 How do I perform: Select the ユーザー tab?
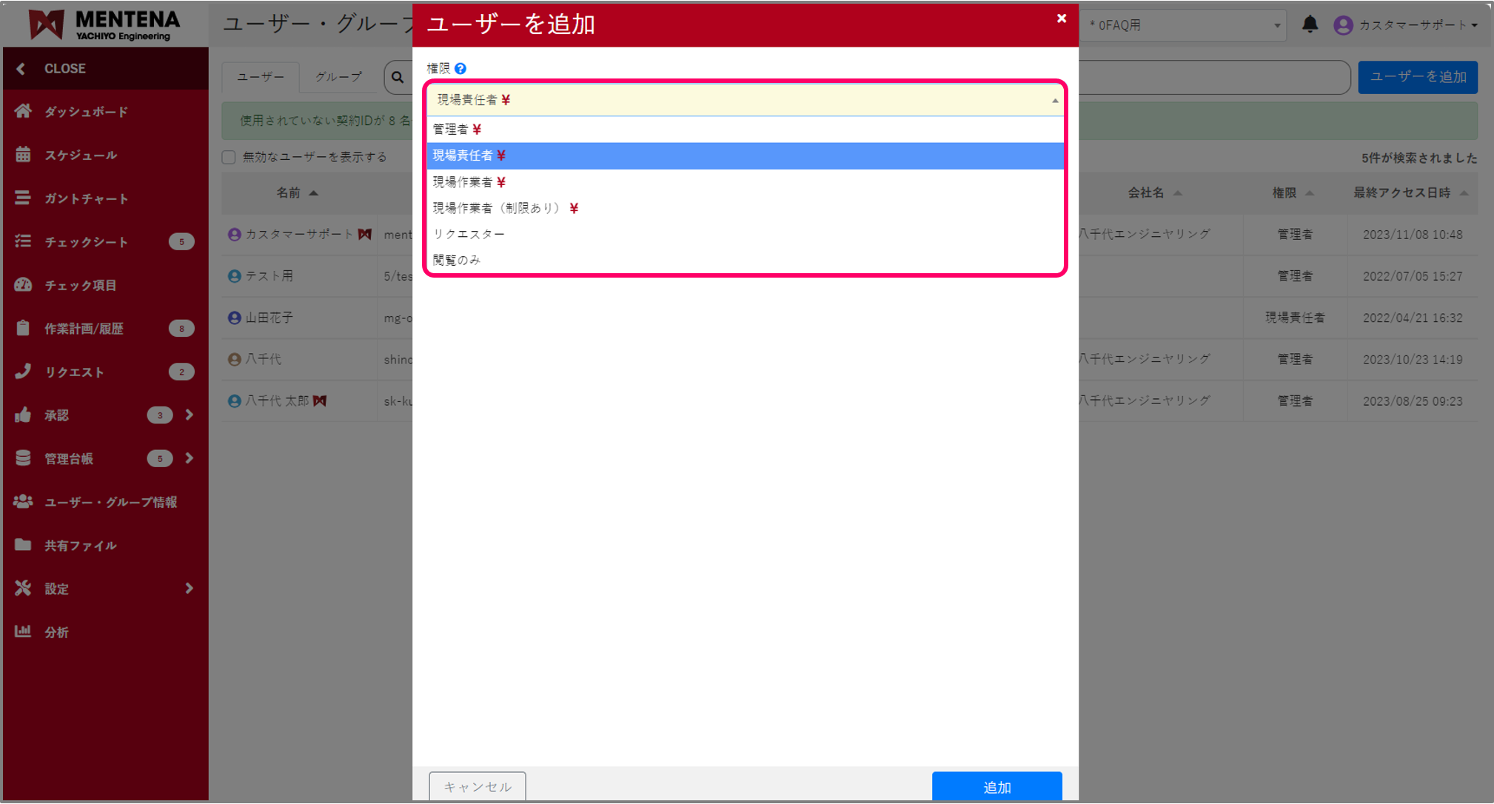pyautogui.click(x=260, y=77)
